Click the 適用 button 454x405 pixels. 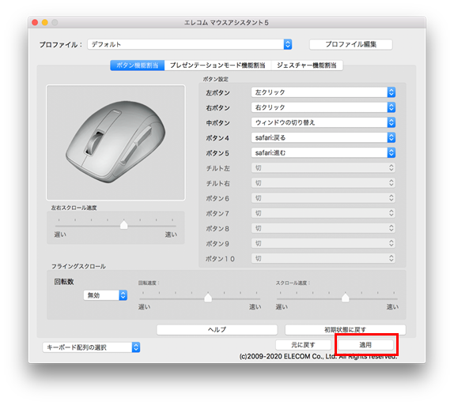point(365,344)
